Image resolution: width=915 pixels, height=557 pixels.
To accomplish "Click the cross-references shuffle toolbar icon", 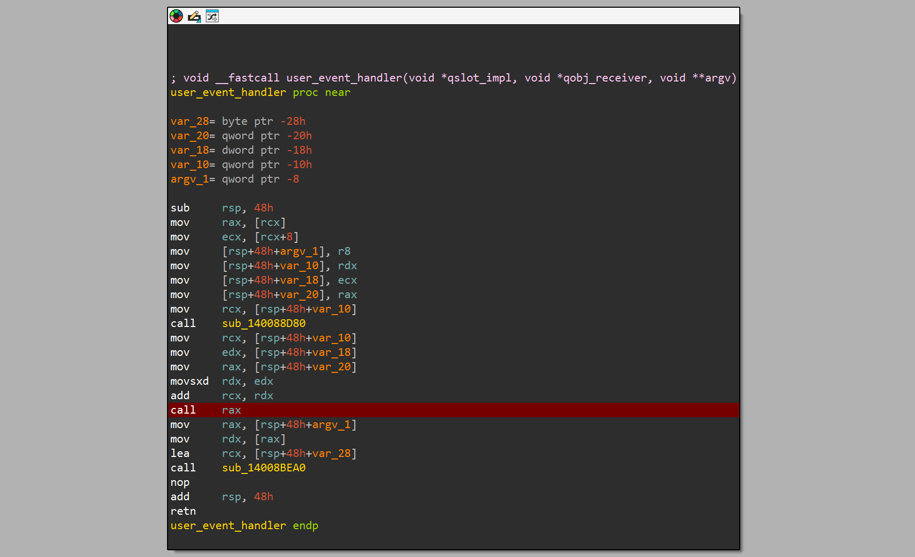I will tap(211, 16).
